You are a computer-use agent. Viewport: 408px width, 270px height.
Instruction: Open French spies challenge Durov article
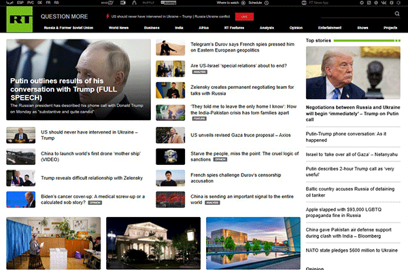click(236, 178)
